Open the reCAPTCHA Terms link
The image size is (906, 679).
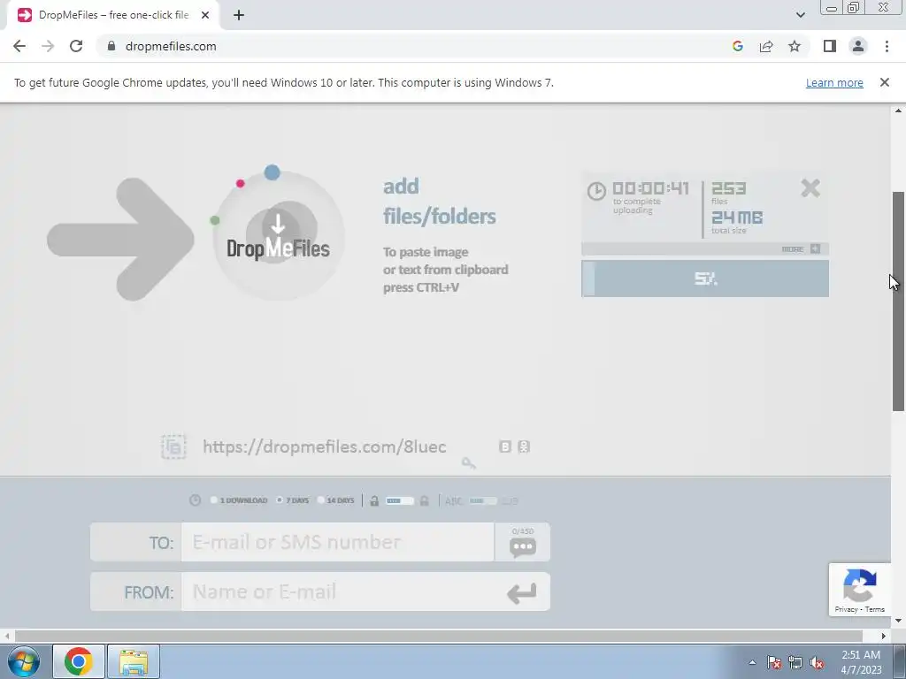pos(875,609)
